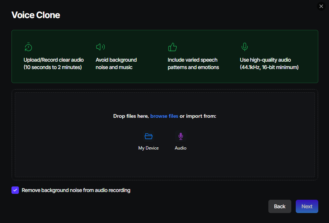Click the Drop files here text
This screenshot has height=223, width=329.
click(x=131, y=116)
